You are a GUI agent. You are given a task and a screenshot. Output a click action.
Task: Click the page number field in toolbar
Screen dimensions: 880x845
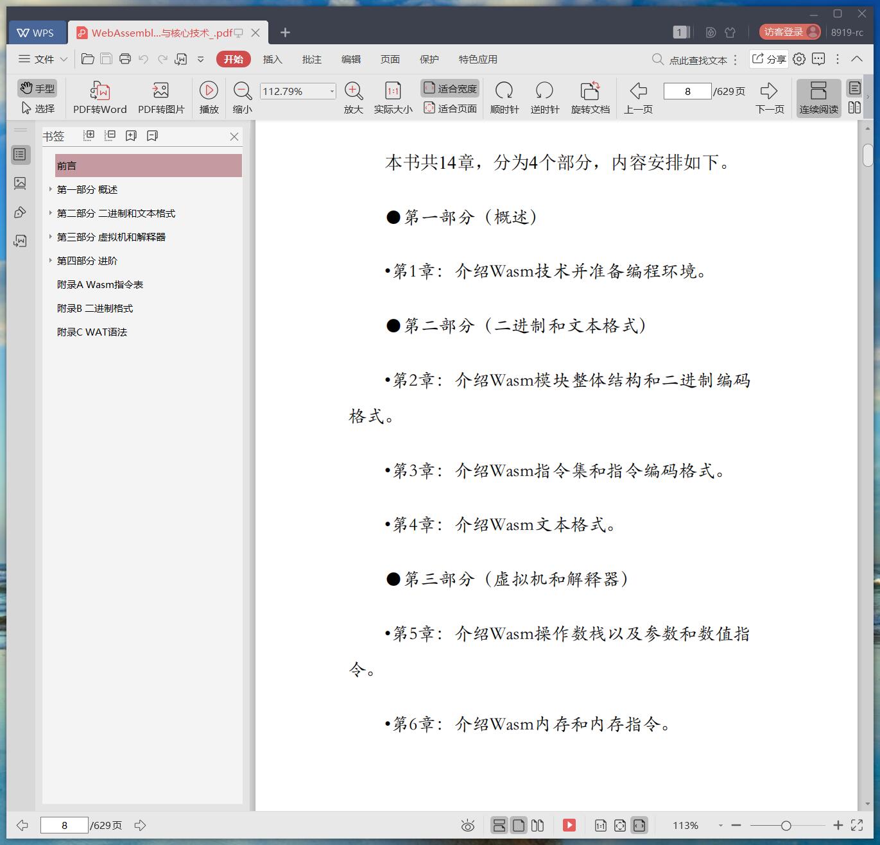tap(687, 91)
